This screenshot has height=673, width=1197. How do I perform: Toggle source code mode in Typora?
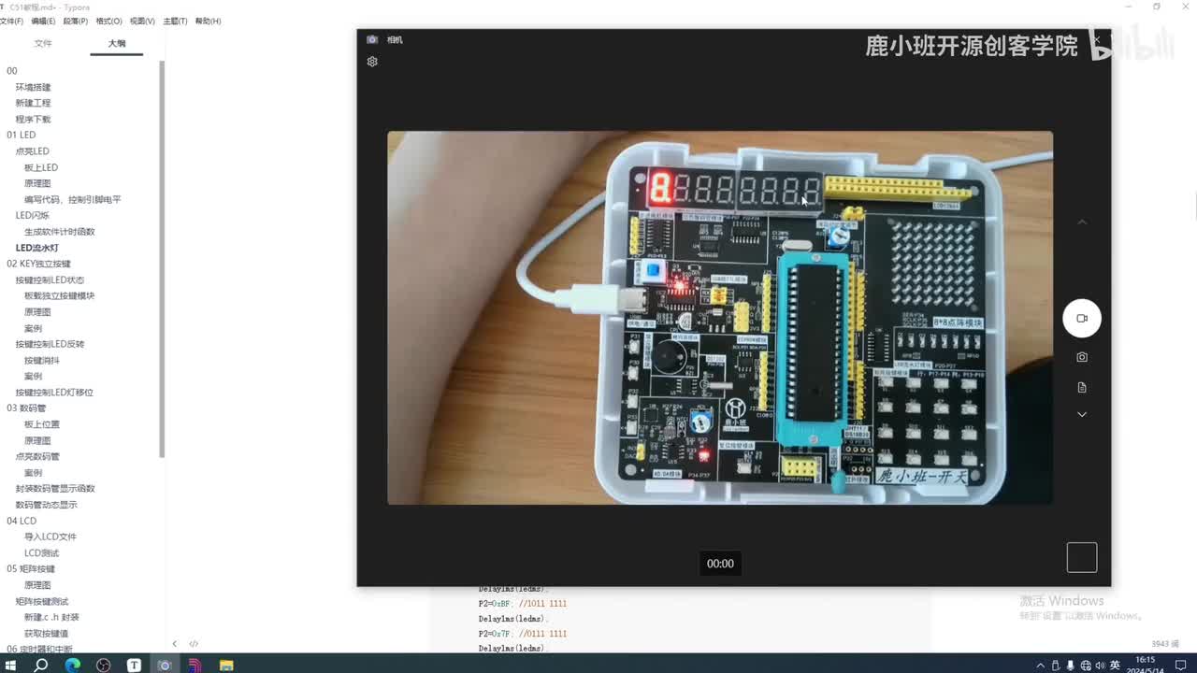[x=194, y=643]
